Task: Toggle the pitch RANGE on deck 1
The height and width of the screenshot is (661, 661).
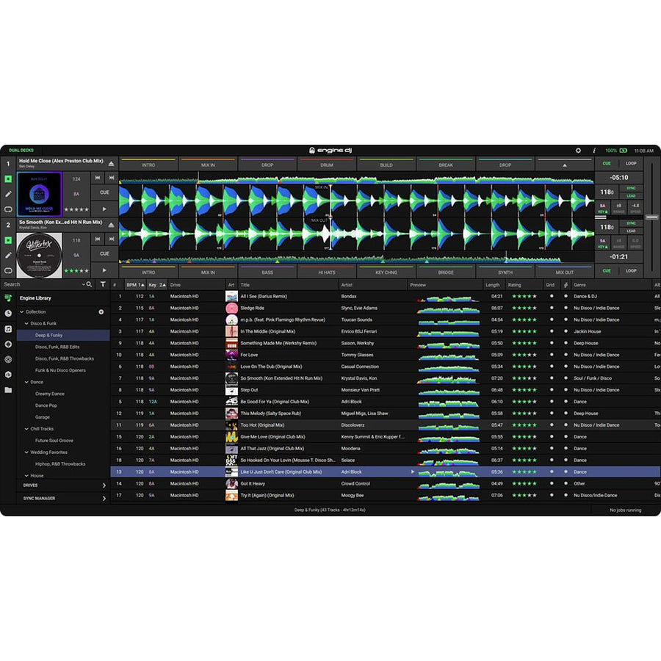Action: [619, 209]
